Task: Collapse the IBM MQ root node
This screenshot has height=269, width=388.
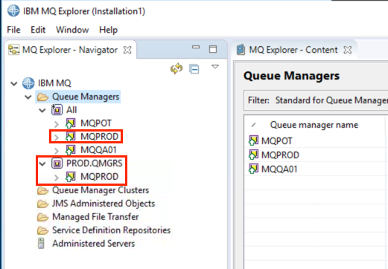Action: click(x=14, y=83)
